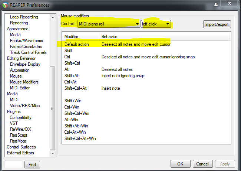Click the category tree scrollbar thumb
Image resolution: width=241 pixels, height=171 pixels.
[x=53, y=108]
